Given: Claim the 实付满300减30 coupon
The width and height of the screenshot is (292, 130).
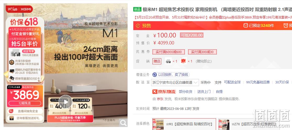Looking at the screenshot, I should (x=202, y=52).
